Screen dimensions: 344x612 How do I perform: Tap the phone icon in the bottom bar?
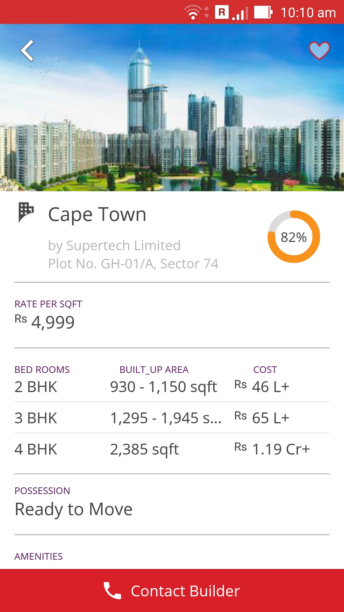(x=112, y=591)
